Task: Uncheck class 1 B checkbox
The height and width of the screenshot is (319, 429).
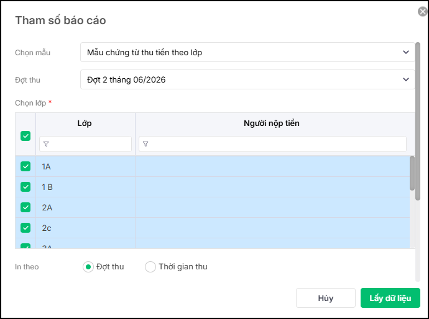Action: click(x=25, y=187)
